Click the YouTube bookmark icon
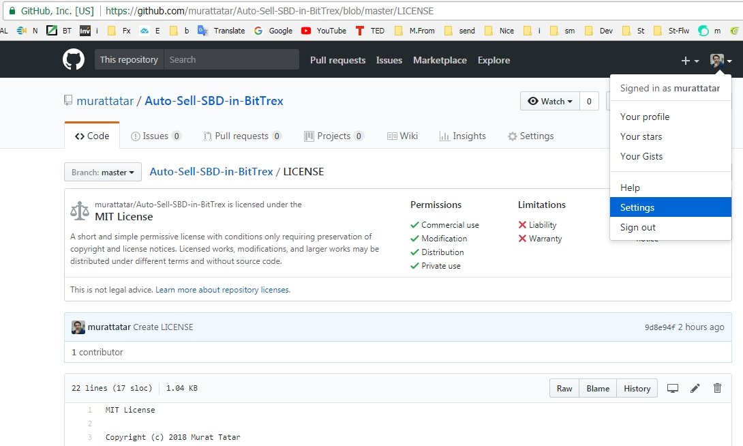 pyautogui.click(x=306, y=31)
